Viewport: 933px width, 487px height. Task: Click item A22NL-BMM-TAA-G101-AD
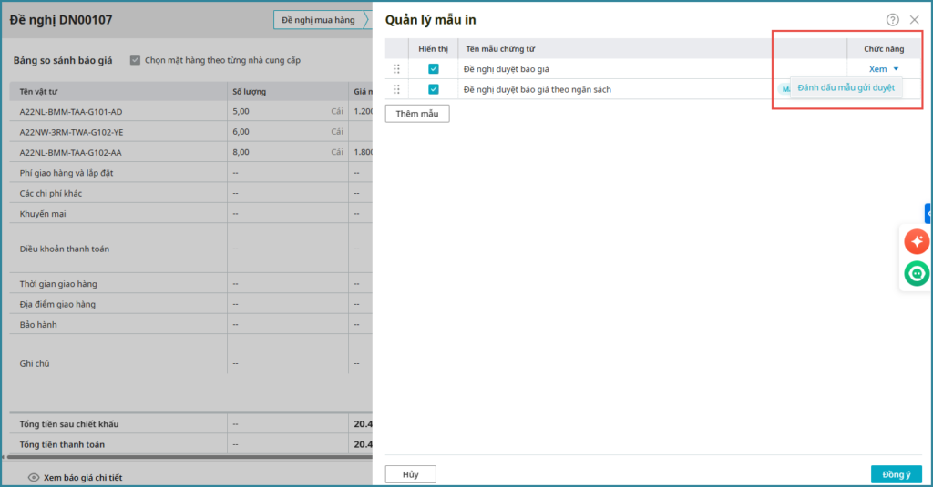pos(71,112)
